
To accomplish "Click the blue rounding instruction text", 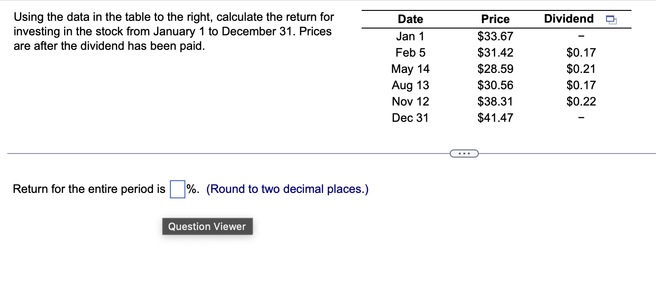I will click(x=287, y=189).
